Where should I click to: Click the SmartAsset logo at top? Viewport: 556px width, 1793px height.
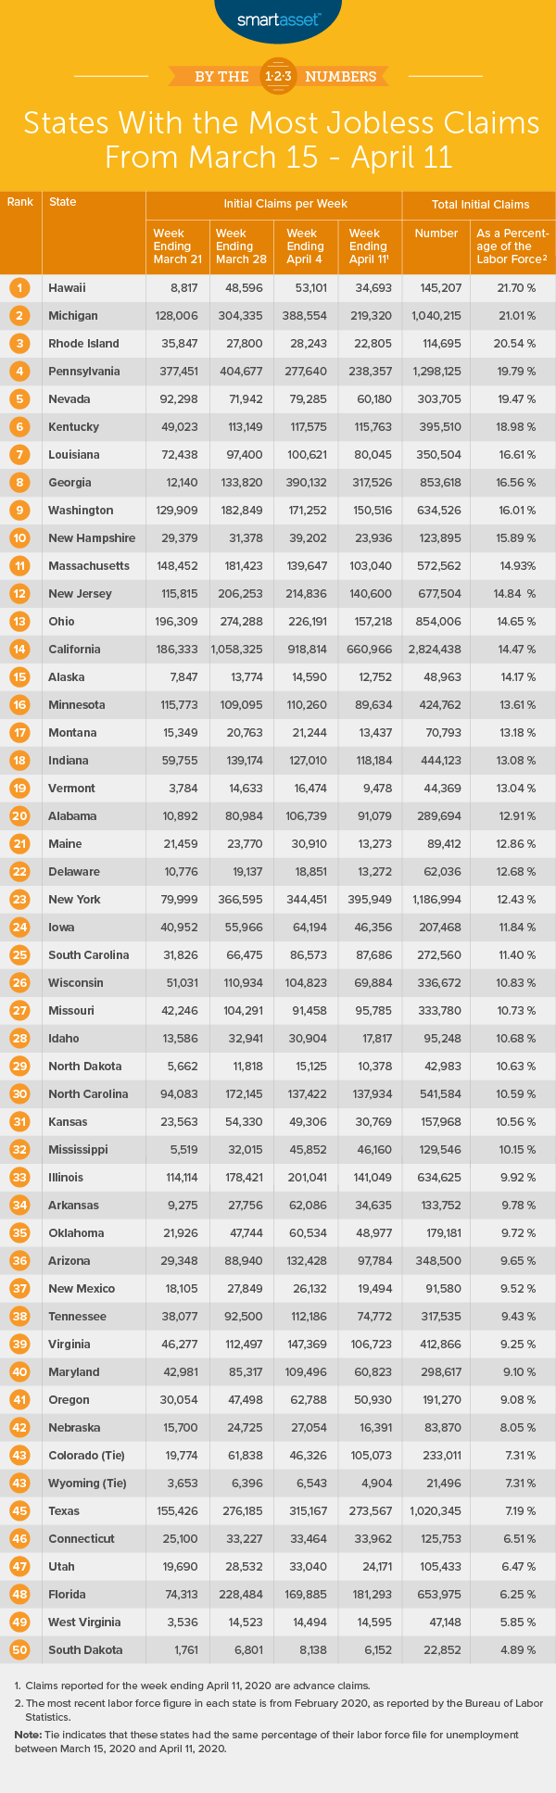280,19
